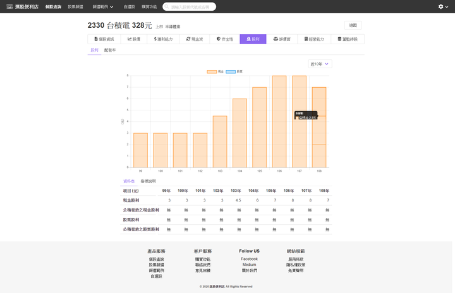This screenshot has width=455, height=293.
Task: Click the 股票股利 row label
Action: [x=131, y=220]
